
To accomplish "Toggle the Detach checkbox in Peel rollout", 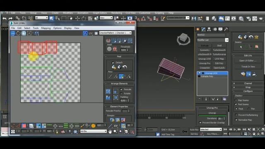I will (x=113, y=62).
